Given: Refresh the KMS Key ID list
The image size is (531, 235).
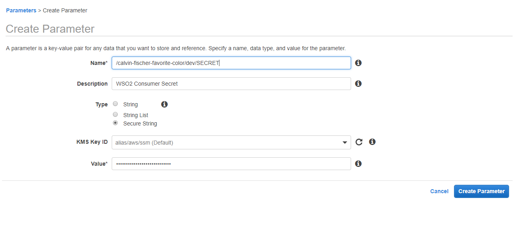Looking at the screenshot, I should coord(359,142).
